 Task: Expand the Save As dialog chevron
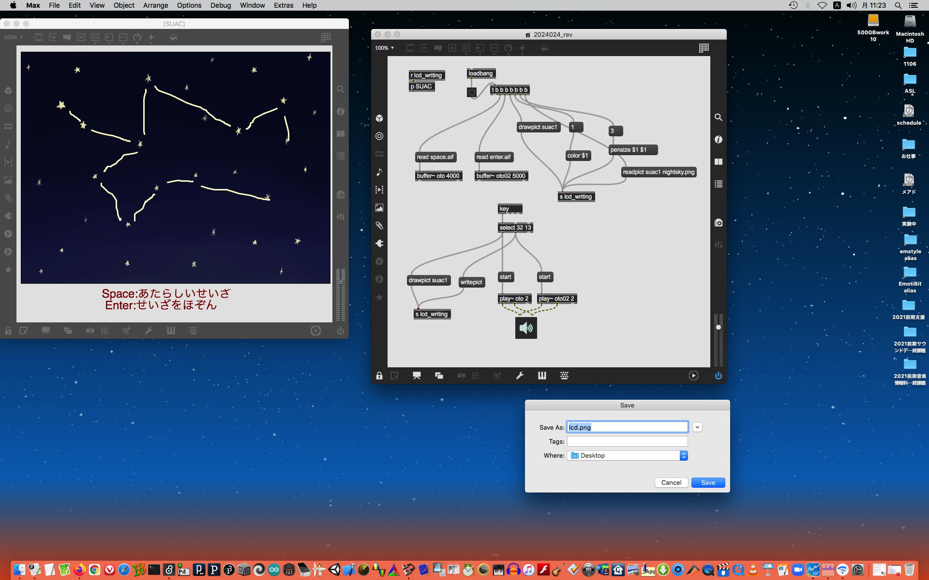click(697, 427)
